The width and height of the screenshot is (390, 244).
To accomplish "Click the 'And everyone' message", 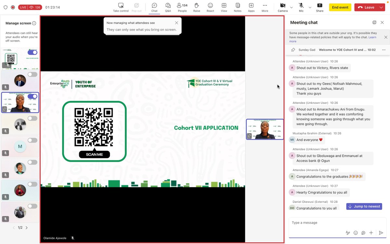I will click(309, 140).
